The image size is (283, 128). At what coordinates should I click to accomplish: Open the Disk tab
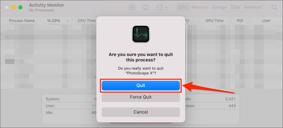pos(235,7)
